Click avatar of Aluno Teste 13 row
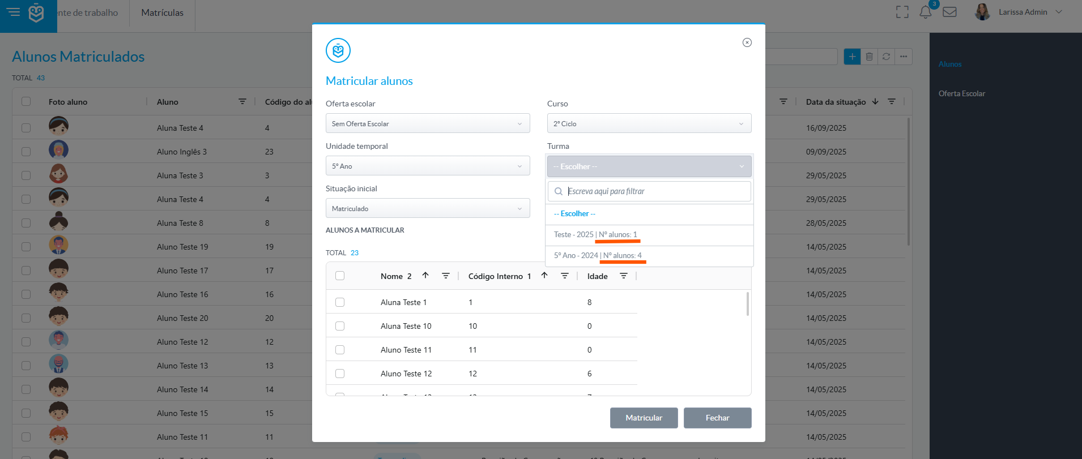Image resolution: width=1082 pixels, height=459 pixels. point(58,364)
